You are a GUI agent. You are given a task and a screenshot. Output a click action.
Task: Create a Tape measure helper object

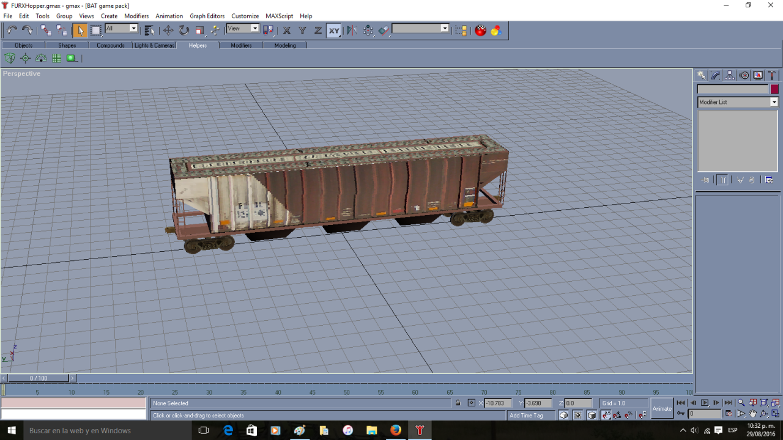click(x=72, y=58)
